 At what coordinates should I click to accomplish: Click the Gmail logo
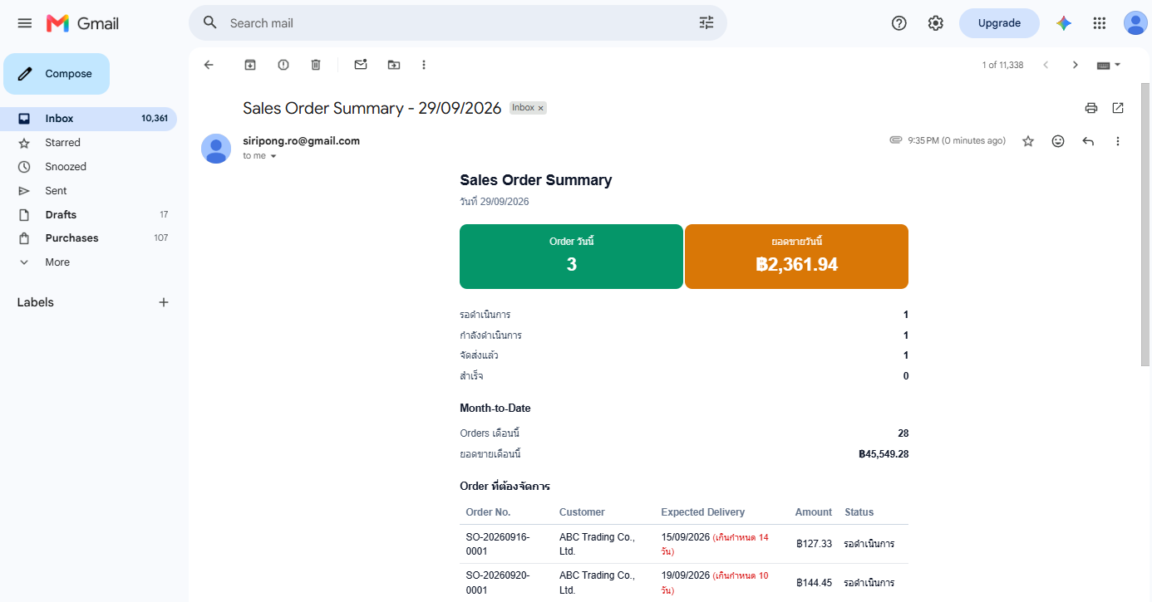pos(82,23)
